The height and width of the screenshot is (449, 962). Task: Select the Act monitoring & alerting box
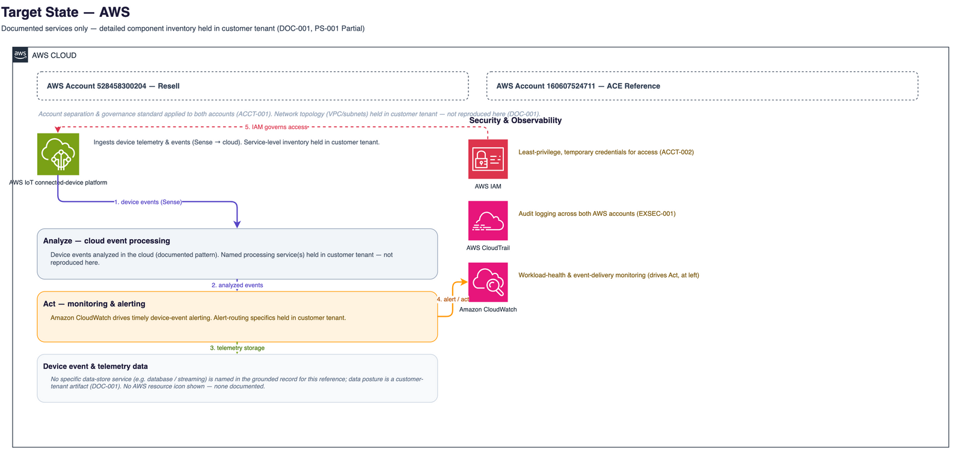point(237,317)
